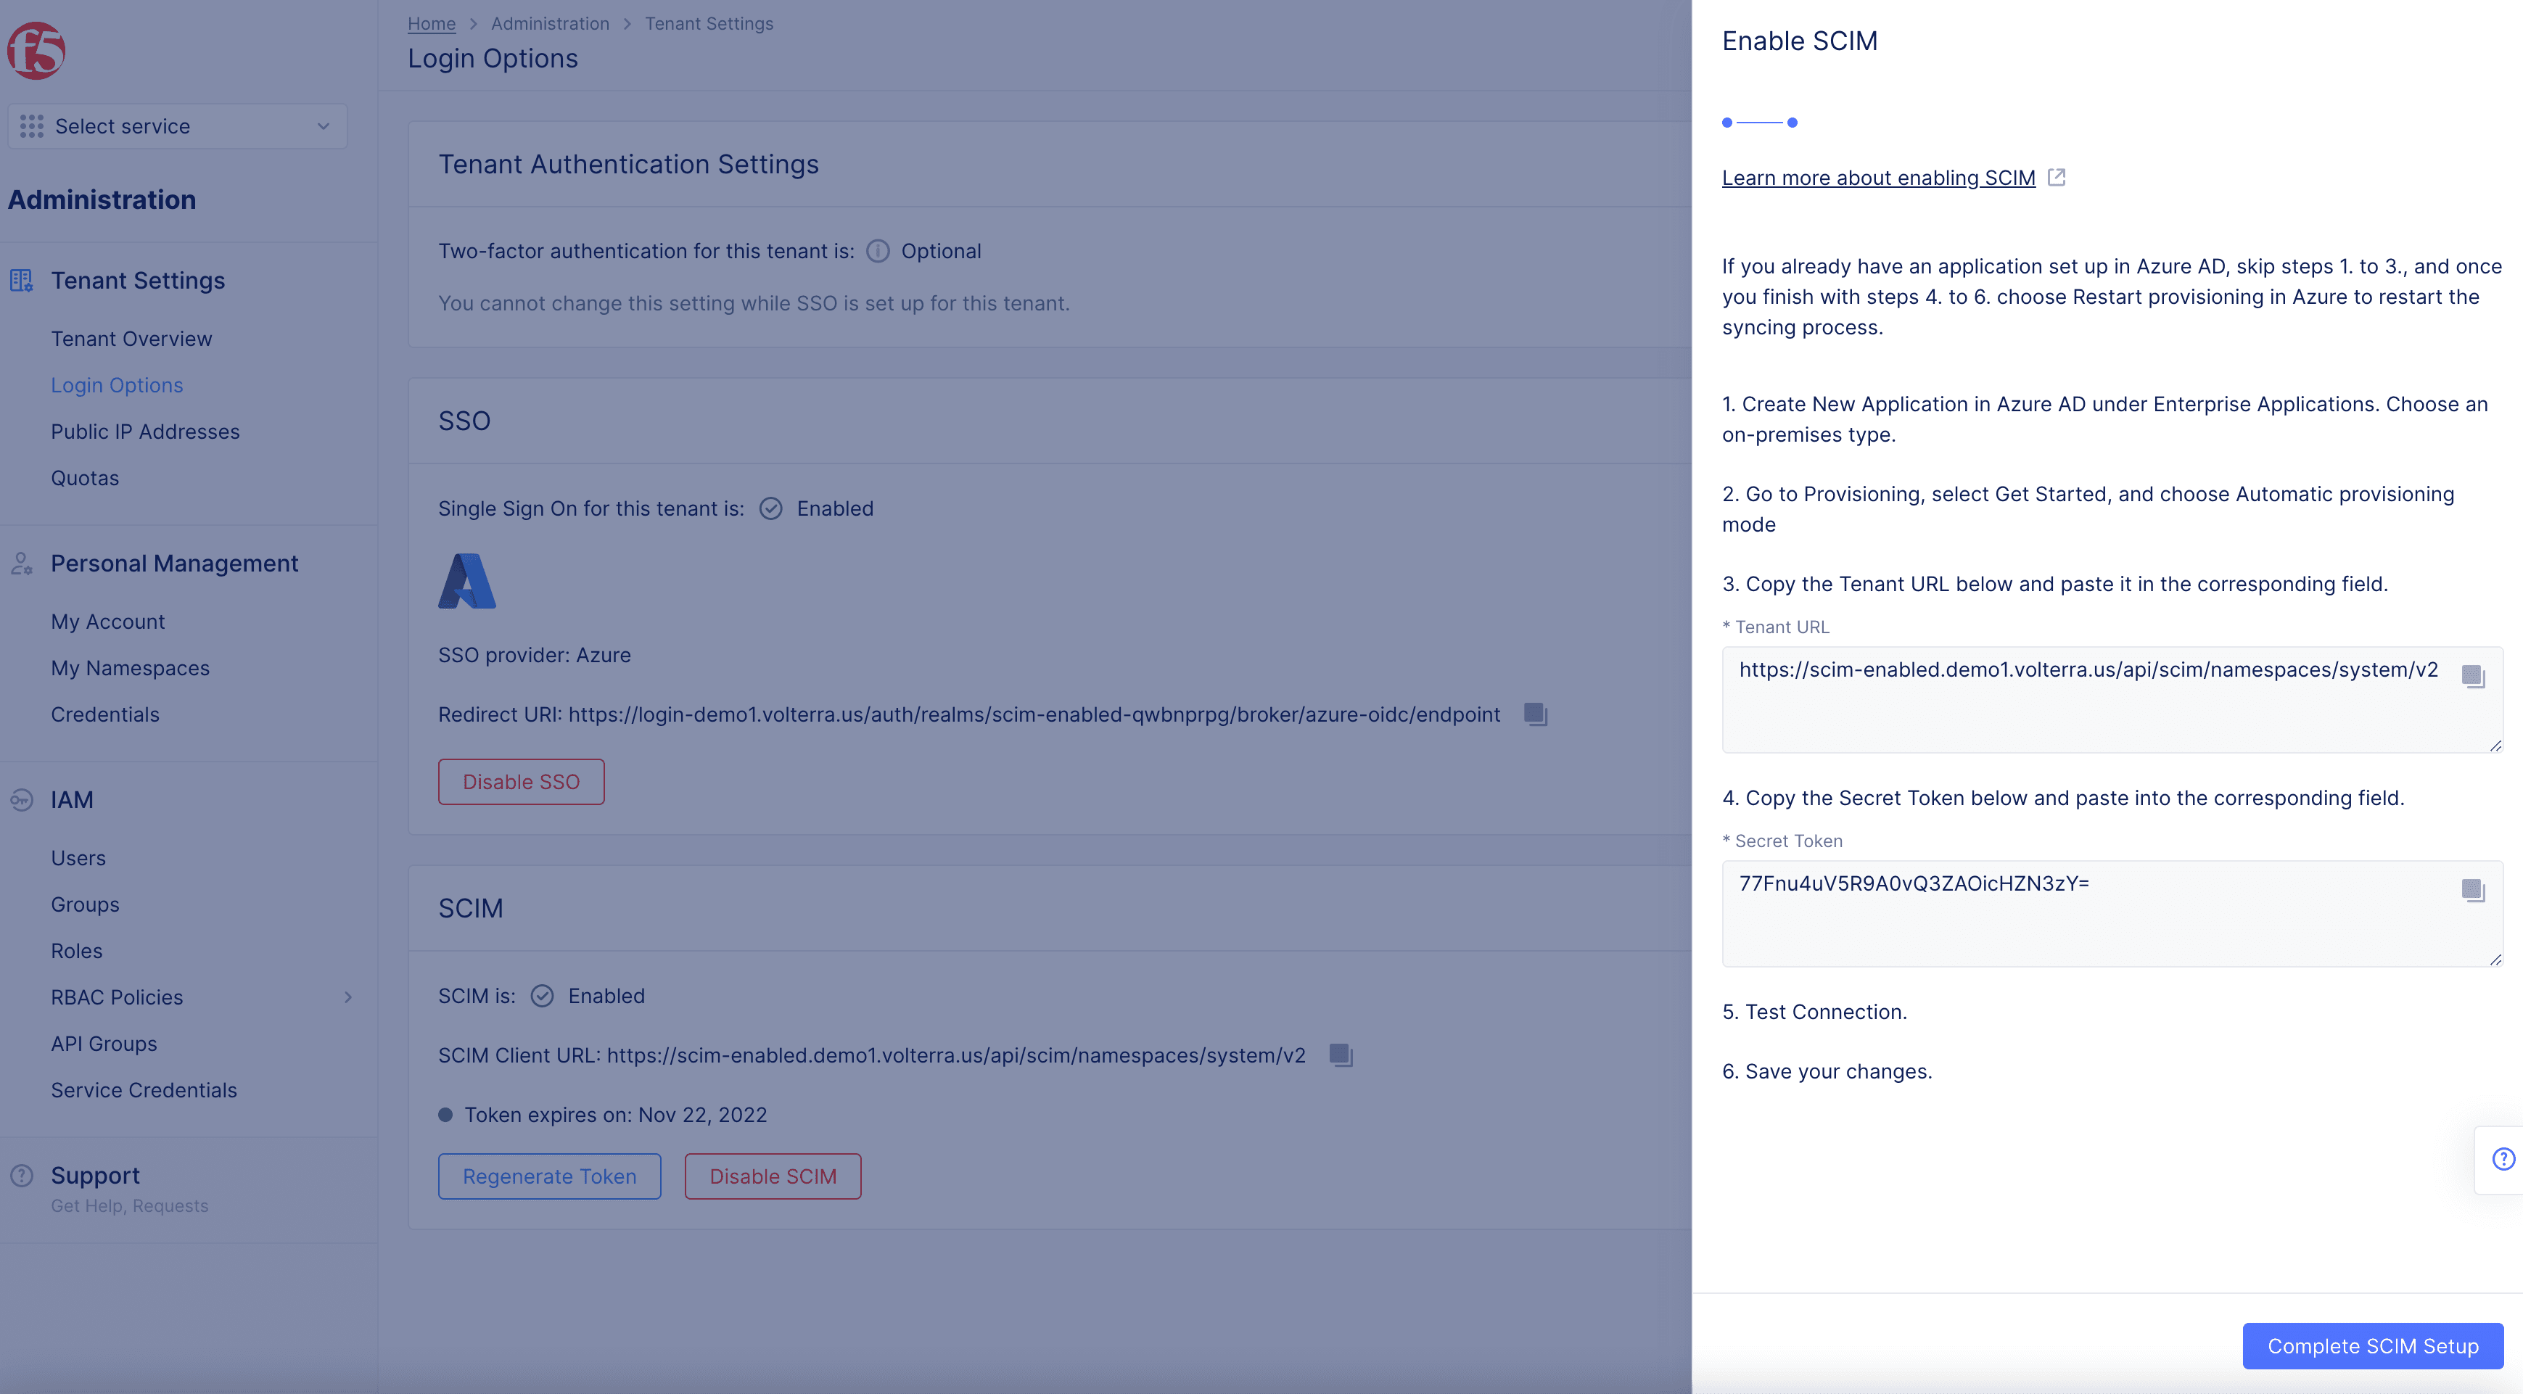Click the SSO enabled checkmark icon
The image size is (2523, 1394).
click(x=771, y=509)
